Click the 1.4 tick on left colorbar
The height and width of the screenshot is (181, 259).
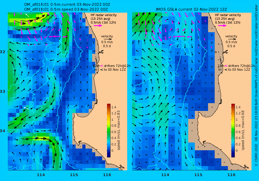coord(114,107)
